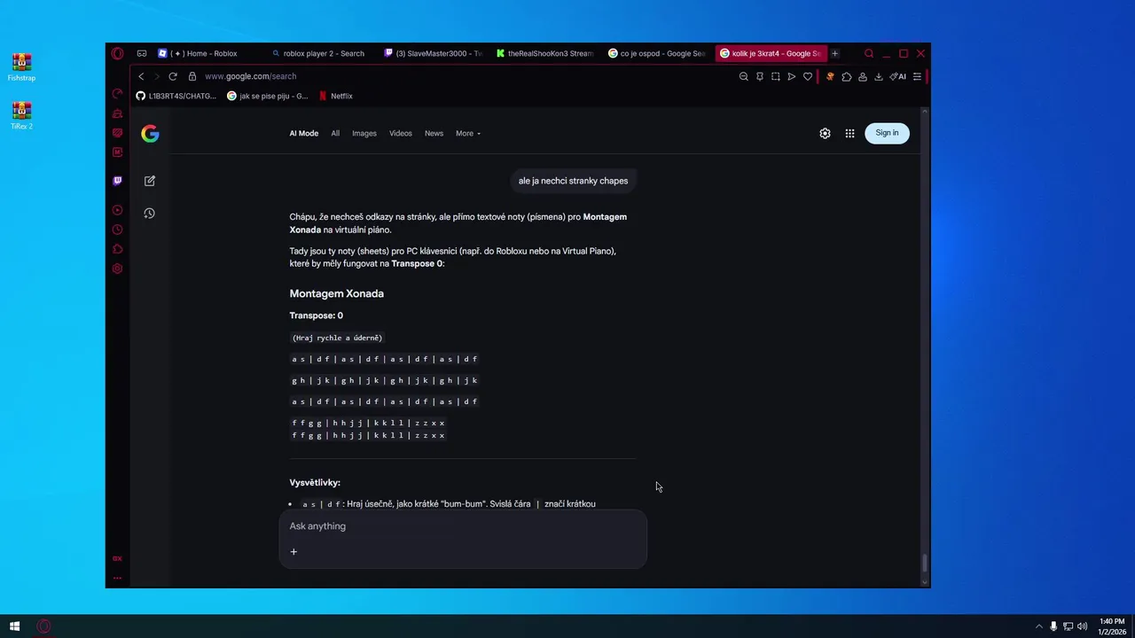Open Opera downloads panel
Viewport: 1135px width, 638px height.
click(879, 76)
